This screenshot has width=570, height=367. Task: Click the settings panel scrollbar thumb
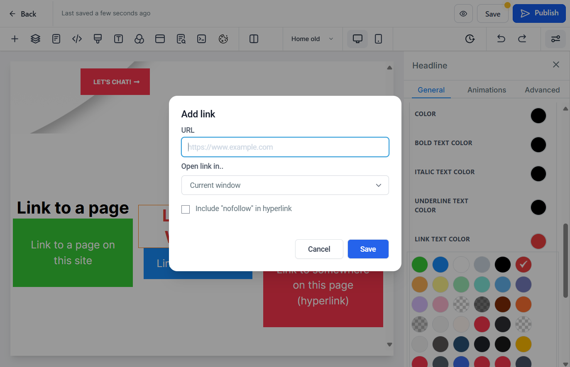coord(565,260)
